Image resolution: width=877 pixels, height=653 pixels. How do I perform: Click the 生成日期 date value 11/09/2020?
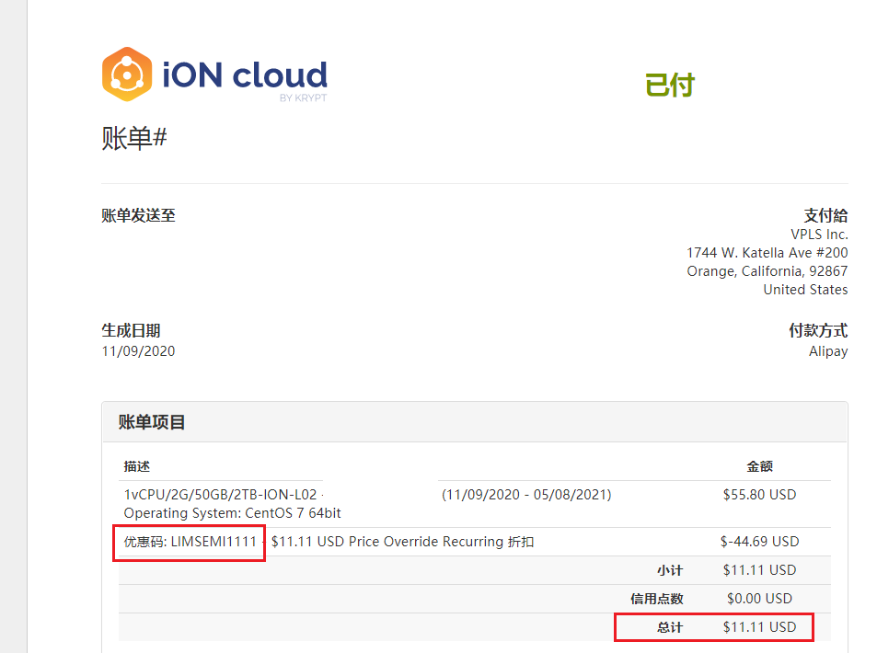click(x=138, y=350)
